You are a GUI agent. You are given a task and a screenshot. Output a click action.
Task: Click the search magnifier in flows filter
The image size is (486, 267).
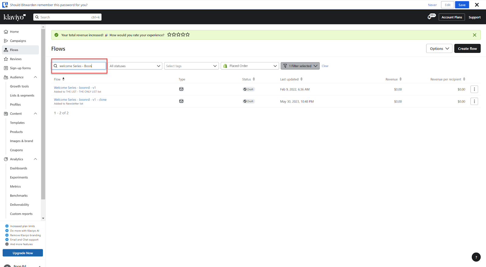coord(56,66)
